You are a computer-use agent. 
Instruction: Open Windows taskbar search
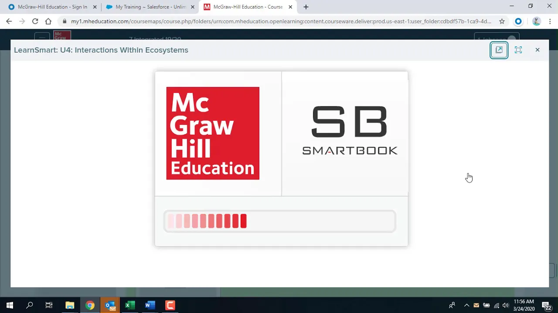(30, 305)
